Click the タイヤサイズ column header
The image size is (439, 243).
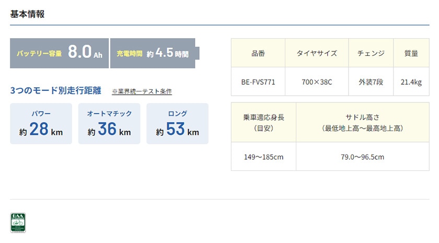[317, 53]
